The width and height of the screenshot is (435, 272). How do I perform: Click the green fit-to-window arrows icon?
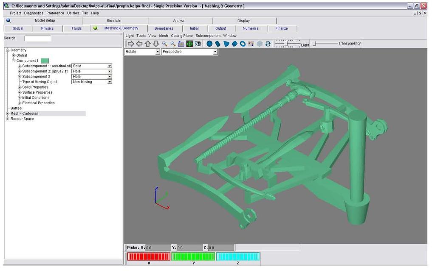pos(189,44)
